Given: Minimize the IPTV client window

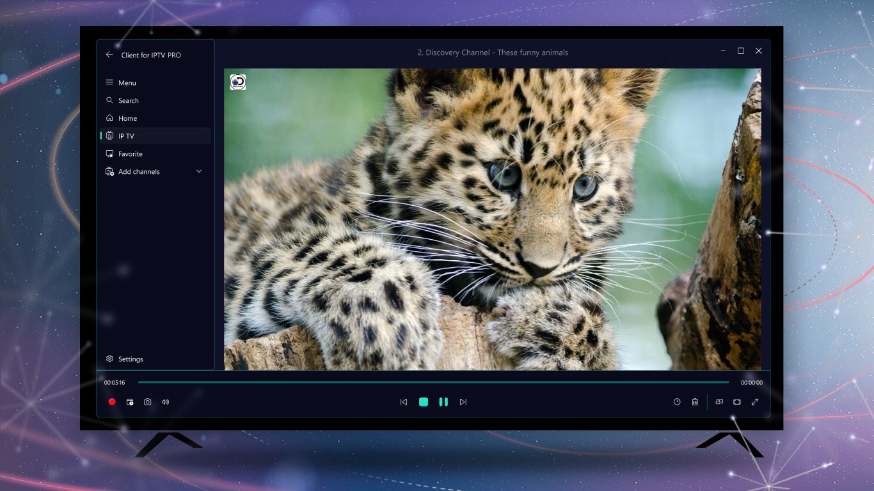Looking at the screenshot, I should coord(723,51).
